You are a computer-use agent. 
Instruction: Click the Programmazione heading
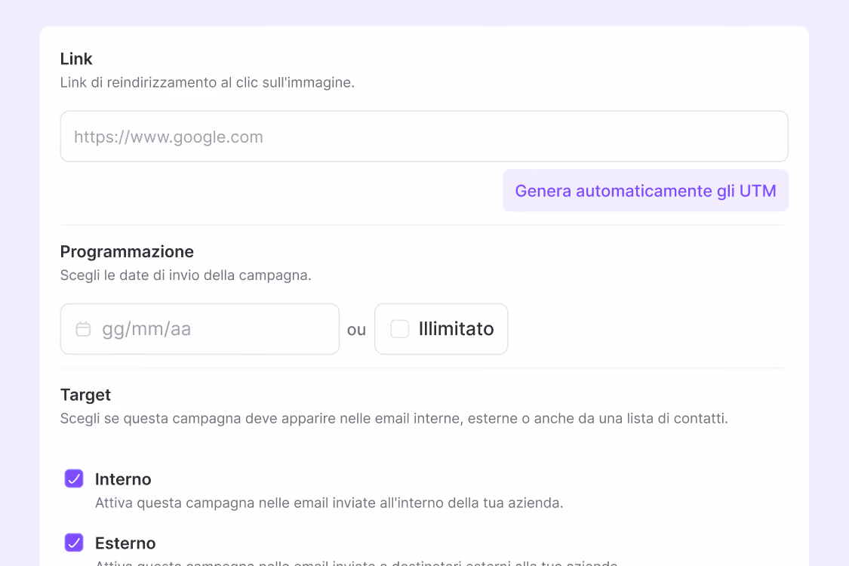tap(127, 251)
